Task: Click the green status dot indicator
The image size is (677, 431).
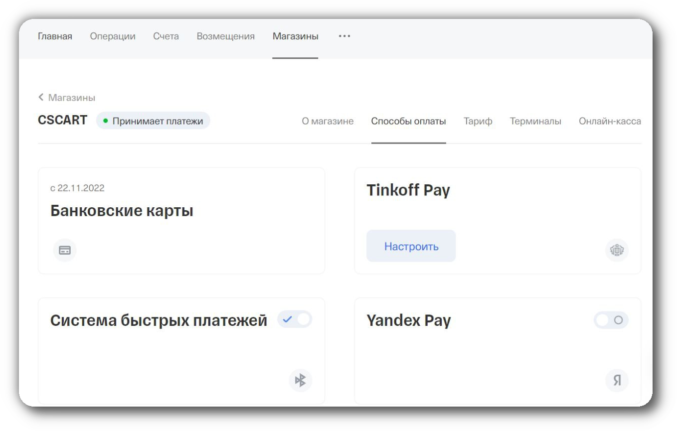Action: [105, 121]
